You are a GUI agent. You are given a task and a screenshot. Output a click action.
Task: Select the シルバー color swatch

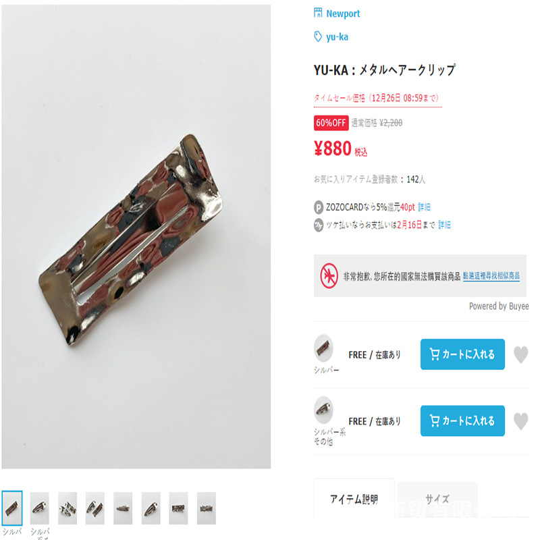click(323, 348)
